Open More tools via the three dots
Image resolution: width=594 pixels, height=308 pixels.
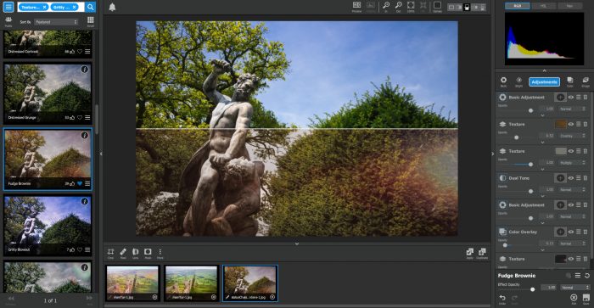coord(160,253)
